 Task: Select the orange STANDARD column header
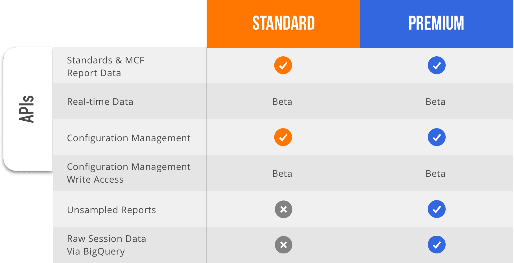[283, 24]
